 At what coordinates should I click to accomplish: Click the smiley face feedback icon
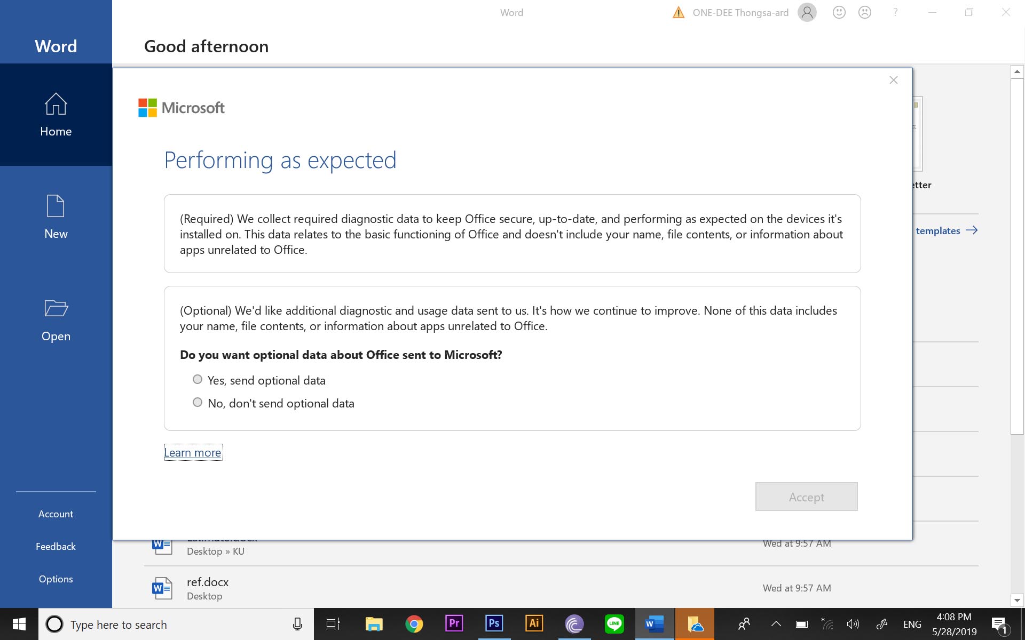pos(839,12)
